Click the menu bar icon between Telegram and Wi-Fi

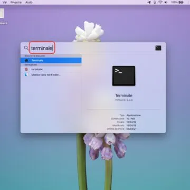point(155,2)
